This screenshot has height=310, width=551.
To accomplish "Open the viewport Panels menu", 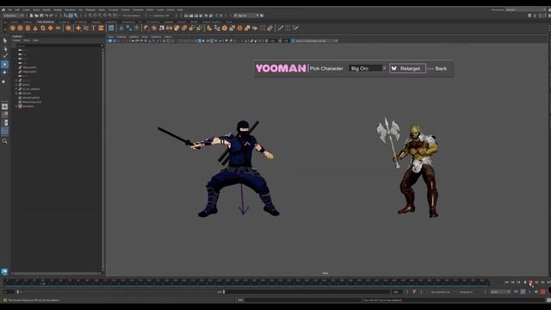I will point(168,36).
